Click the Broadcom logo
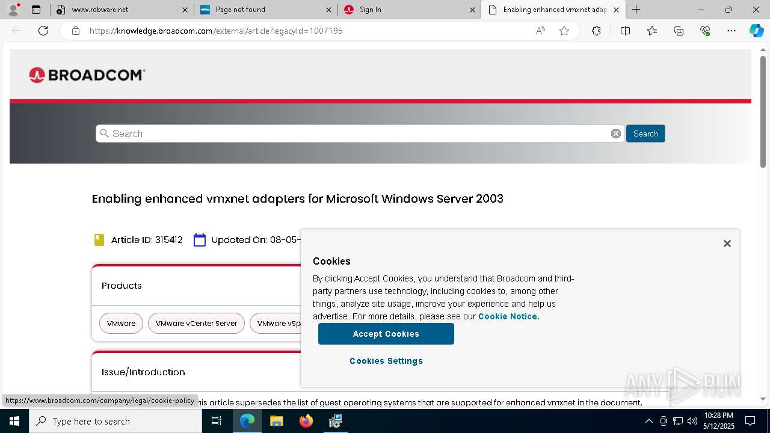 click(87, 75)
